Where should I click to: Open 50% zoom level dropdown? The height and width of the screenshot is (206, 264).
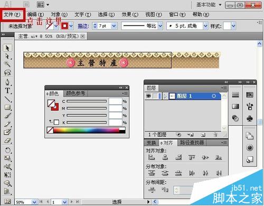click(34, 202)
